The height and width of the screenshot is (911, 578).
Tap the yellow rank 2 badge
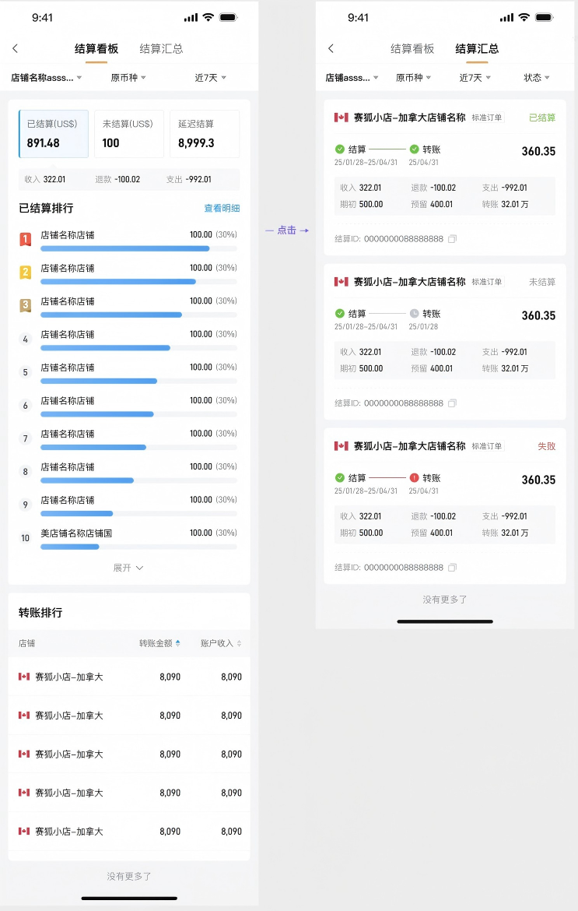26,272
